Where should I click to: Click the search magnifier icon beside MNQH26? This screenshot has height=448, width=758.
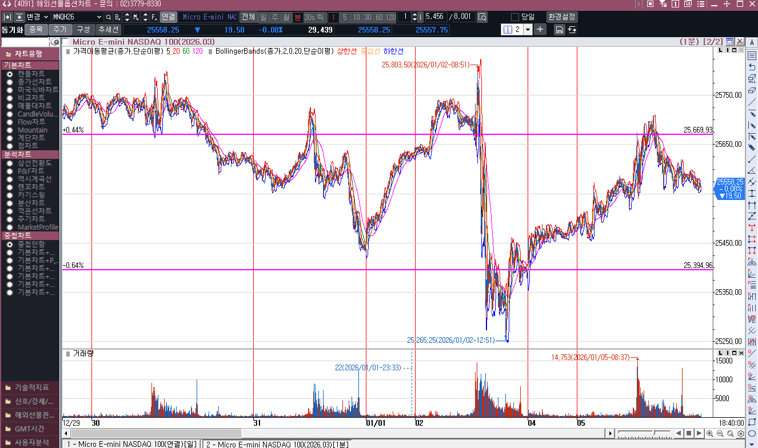click(109, 17)
